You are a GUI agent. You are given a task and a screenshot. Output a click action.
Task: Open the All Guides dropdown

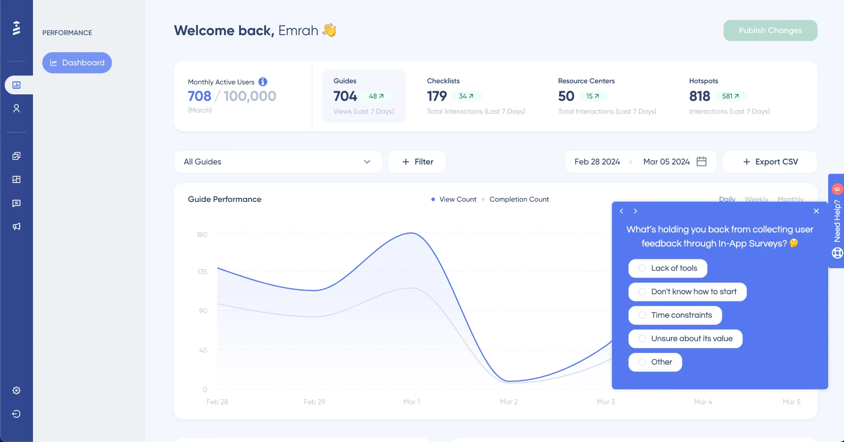click(278, 162)
